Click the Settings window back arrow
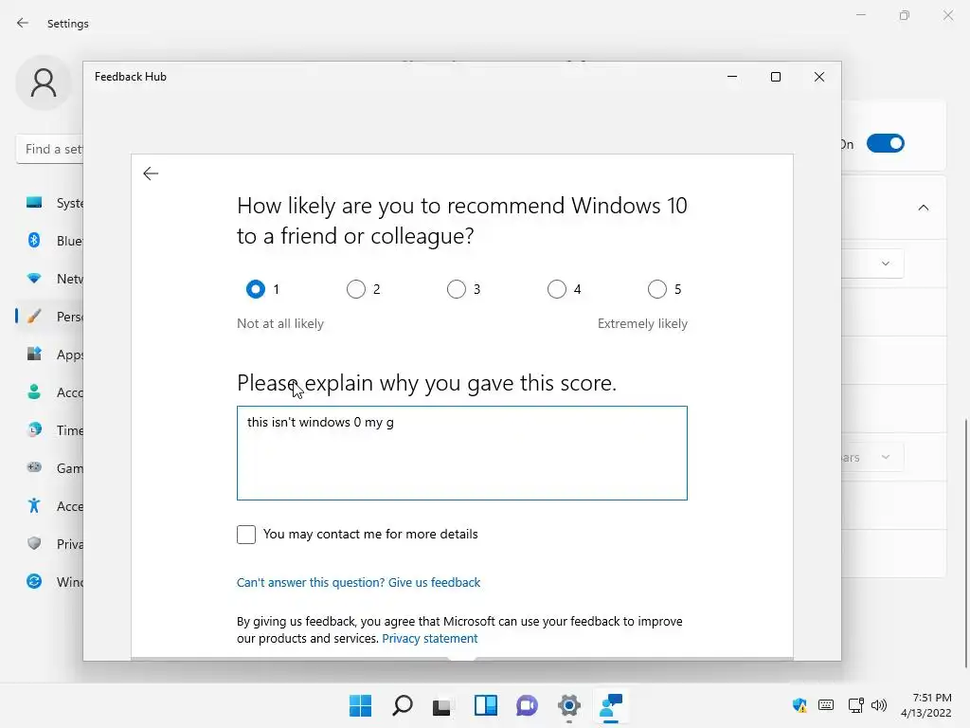970x728 pixels. coord(23,23)
